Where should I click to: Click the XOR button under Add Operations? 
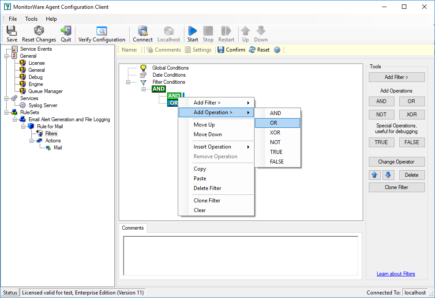[x=412, y=115]
